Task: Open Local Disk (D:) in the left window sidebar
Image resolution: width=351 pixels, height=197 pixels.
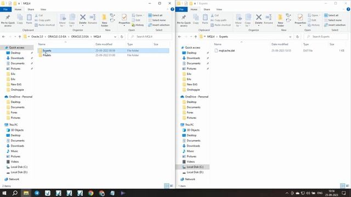Action: pos(19,172)
